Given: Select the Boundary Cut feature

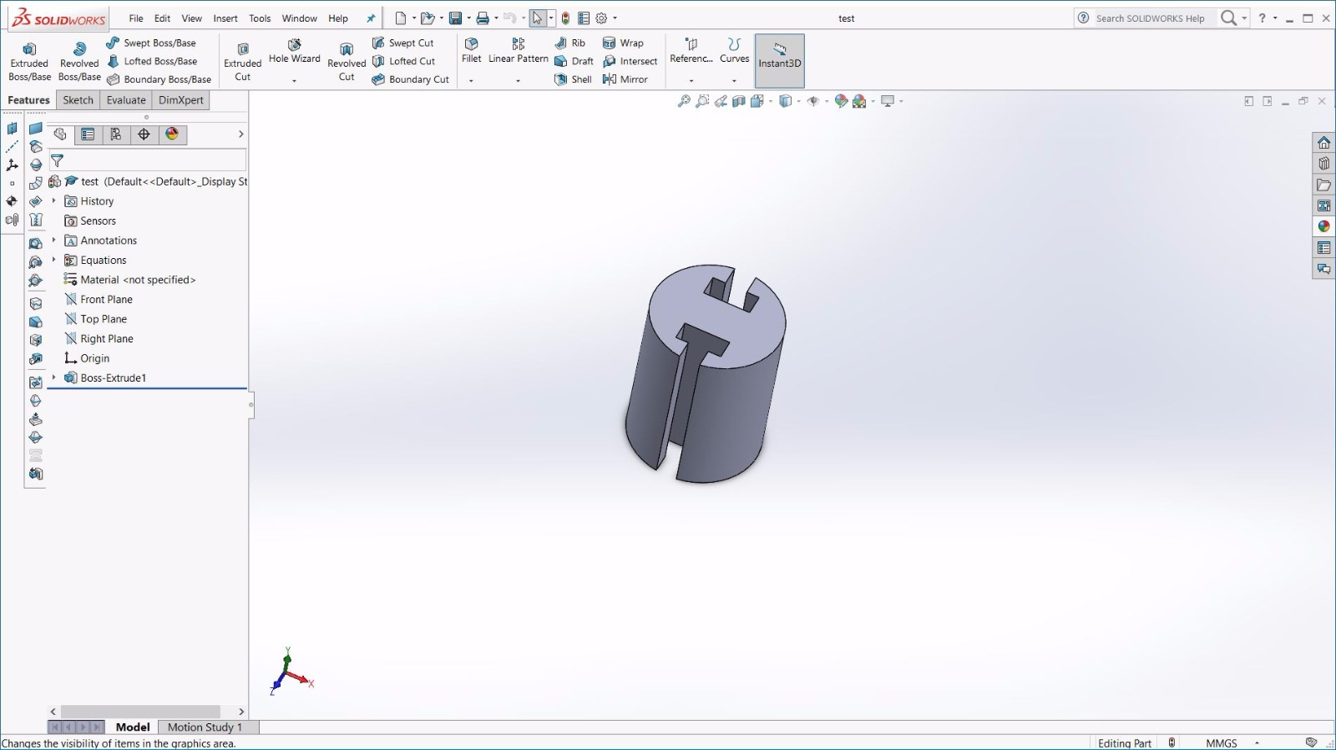Looking at the screenshot, I should coord(410,79).
